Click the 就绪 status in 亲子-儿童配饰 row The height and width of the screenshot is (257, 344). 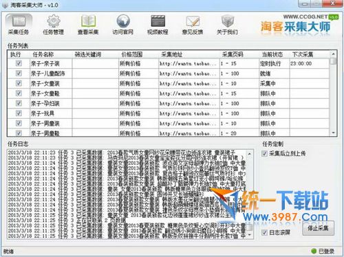tap(265, 74)
